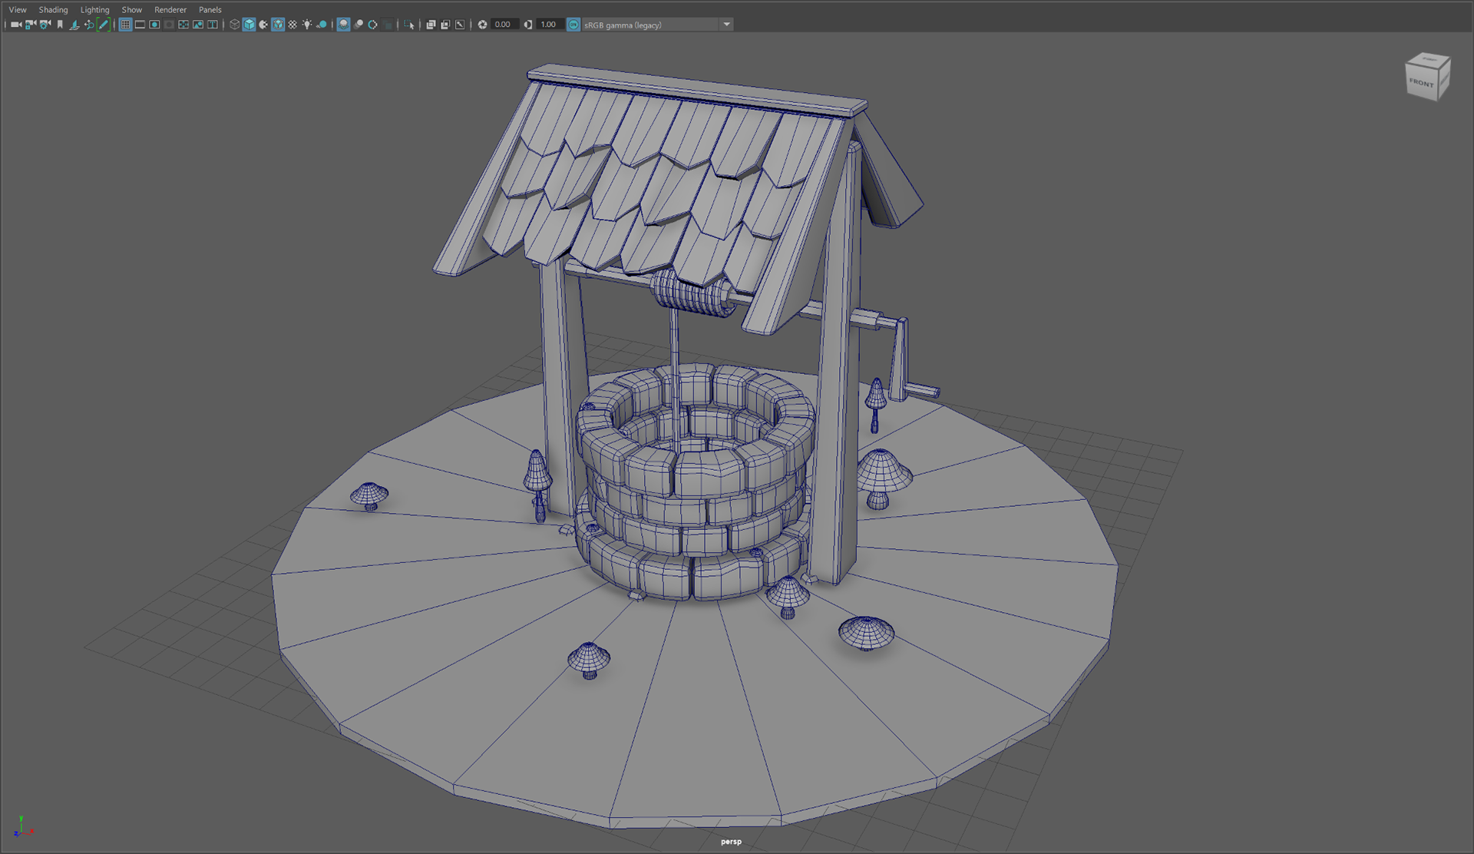Screen dimensions: 1474x854
Task: Open the Shading menu
Action: (54, 10)
